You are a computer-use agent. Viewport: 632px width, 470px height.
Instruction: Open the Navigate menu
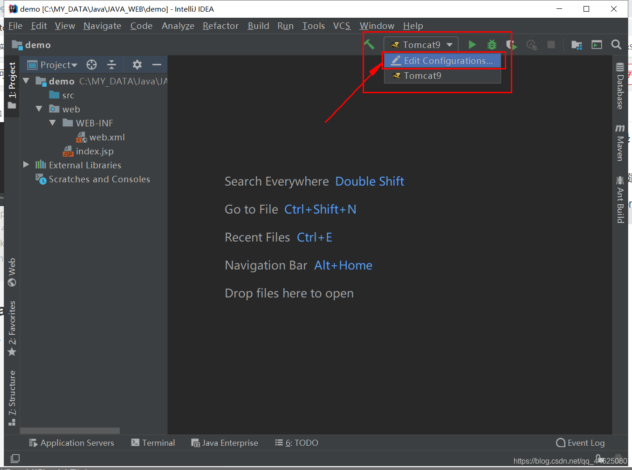point(103,26)
